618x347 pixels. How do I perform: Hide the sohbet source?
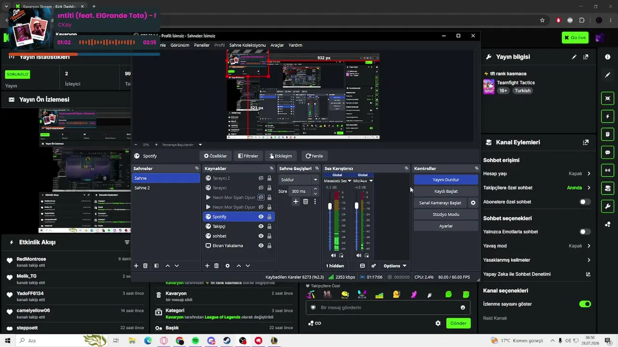pyautogui.click(x=261, y=236)
